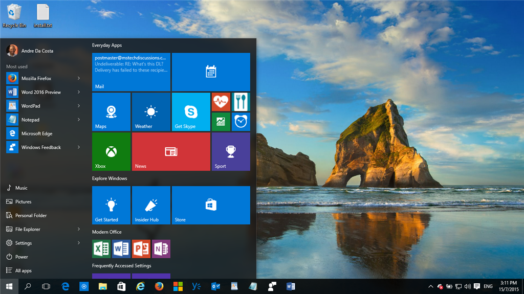Open the Weather tile

coord(151,111)
